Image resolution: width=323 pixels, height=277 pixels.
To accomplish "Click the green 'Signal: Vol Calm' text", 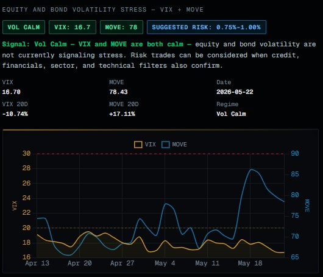I will pos(34,44).
